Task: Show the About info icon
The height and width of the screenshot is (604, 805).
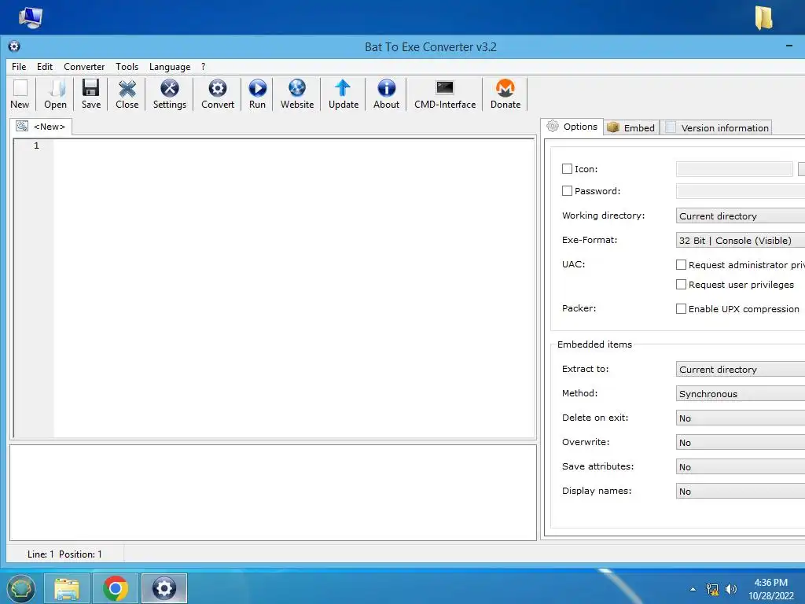Action: tap(386, 94)
